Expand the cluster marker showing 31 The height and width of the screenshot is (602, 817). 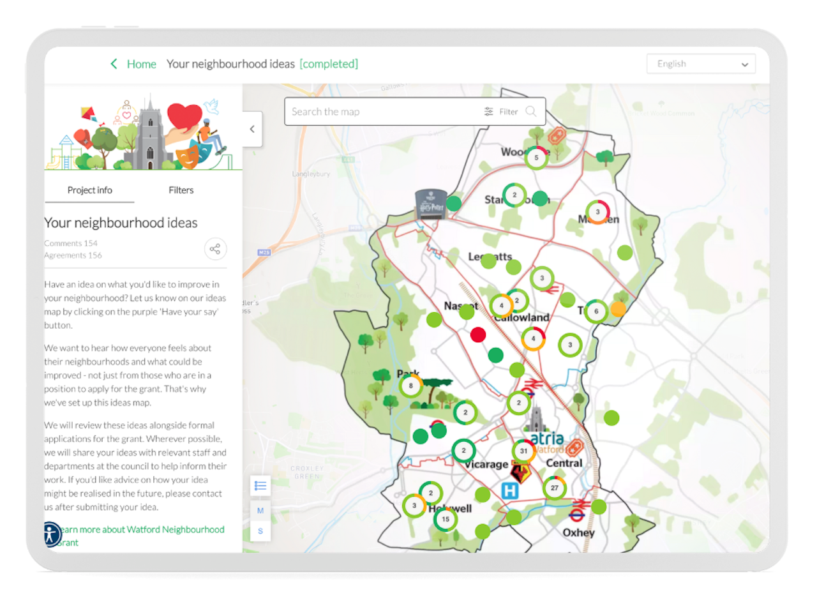523,451
